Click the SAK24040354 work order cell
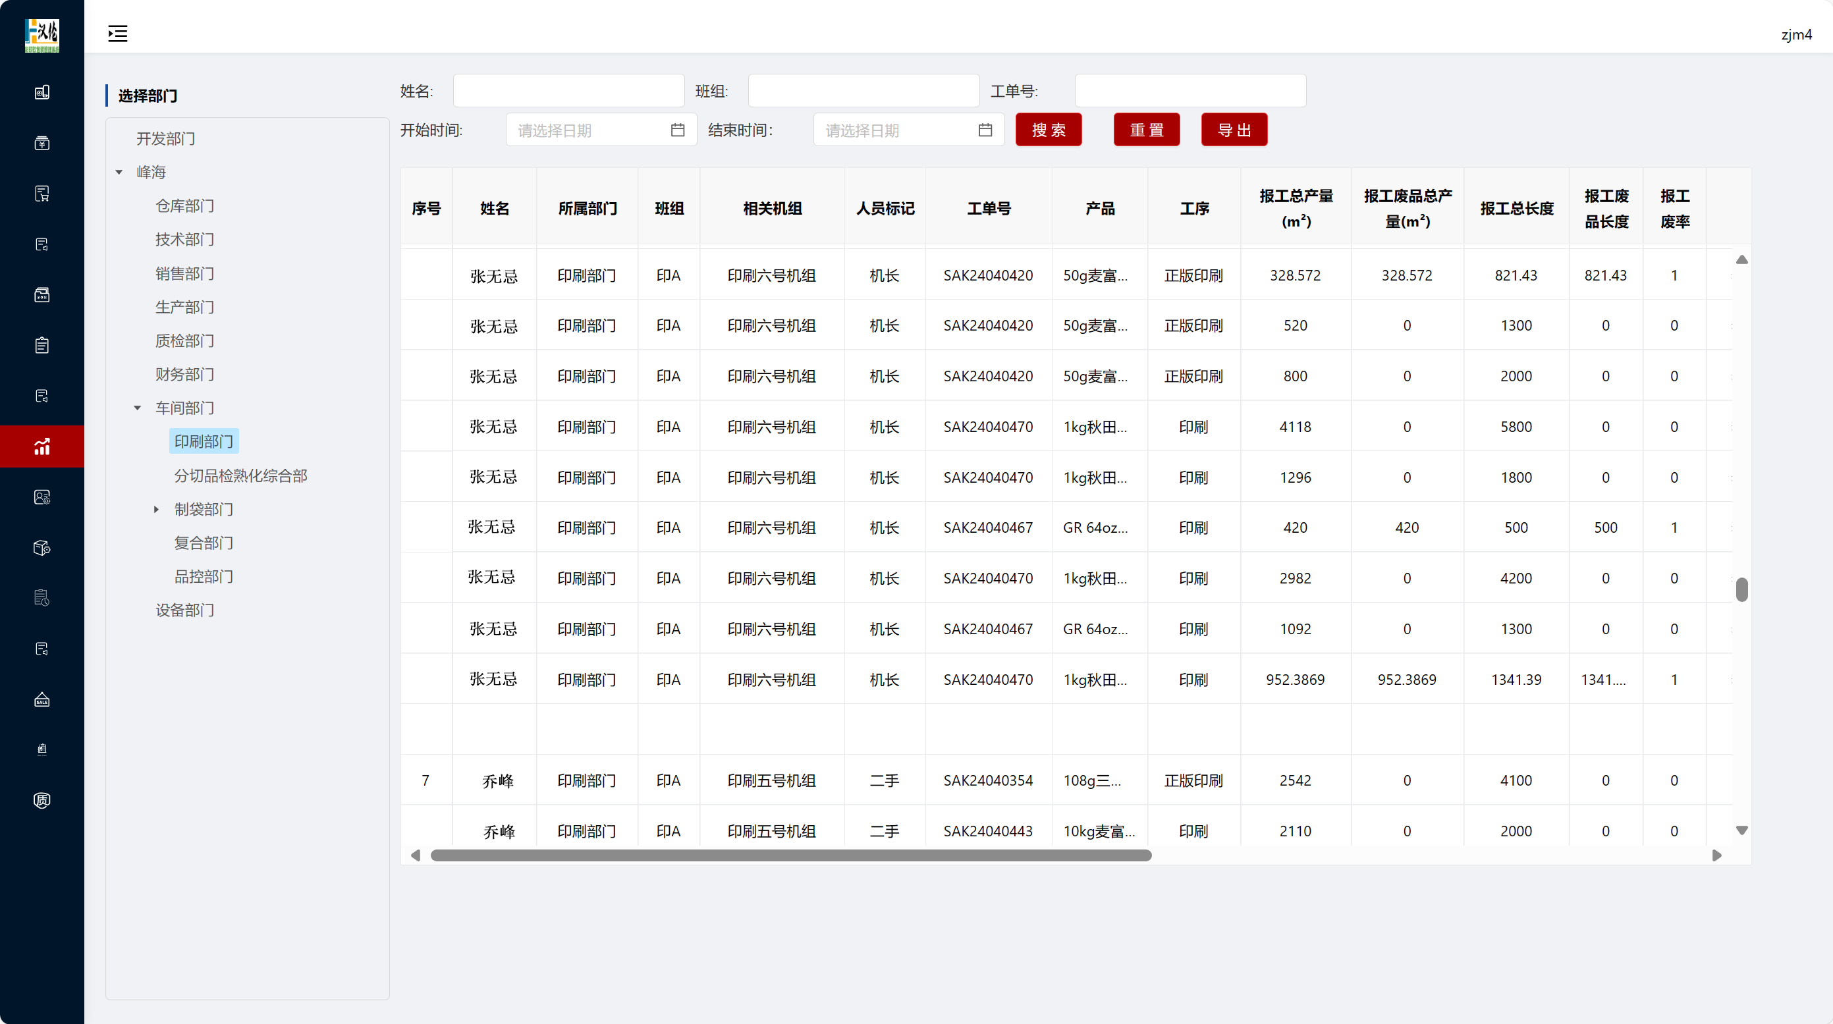 click(x=989, y=780)
